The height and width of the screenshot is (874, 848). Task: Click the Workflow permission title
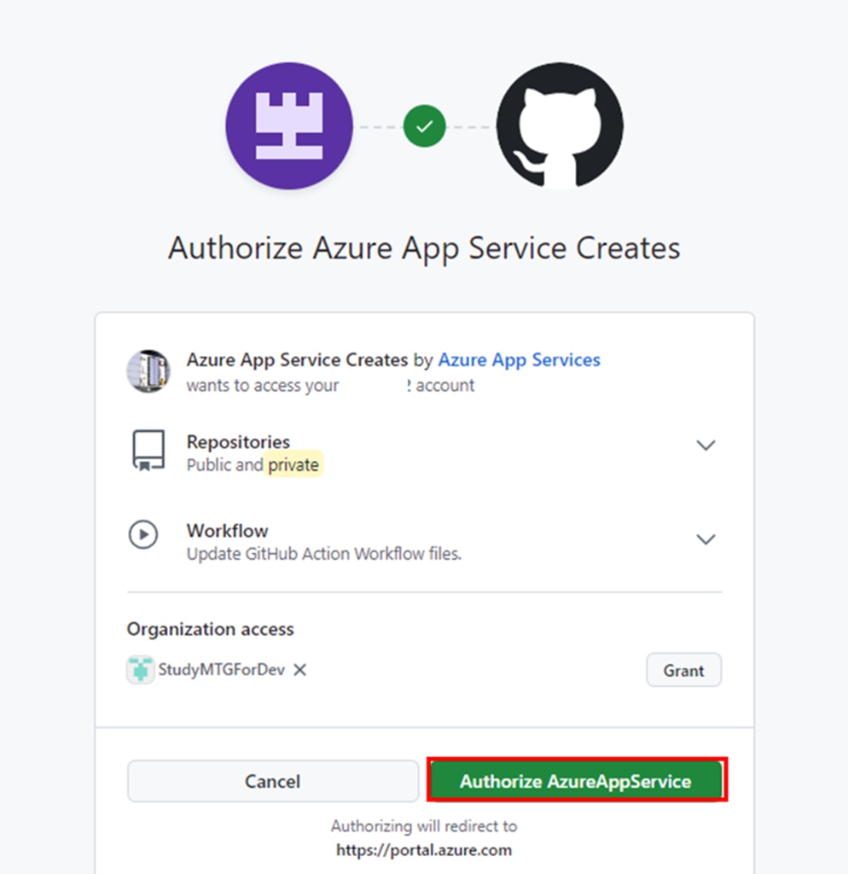[x=227, y=531]
